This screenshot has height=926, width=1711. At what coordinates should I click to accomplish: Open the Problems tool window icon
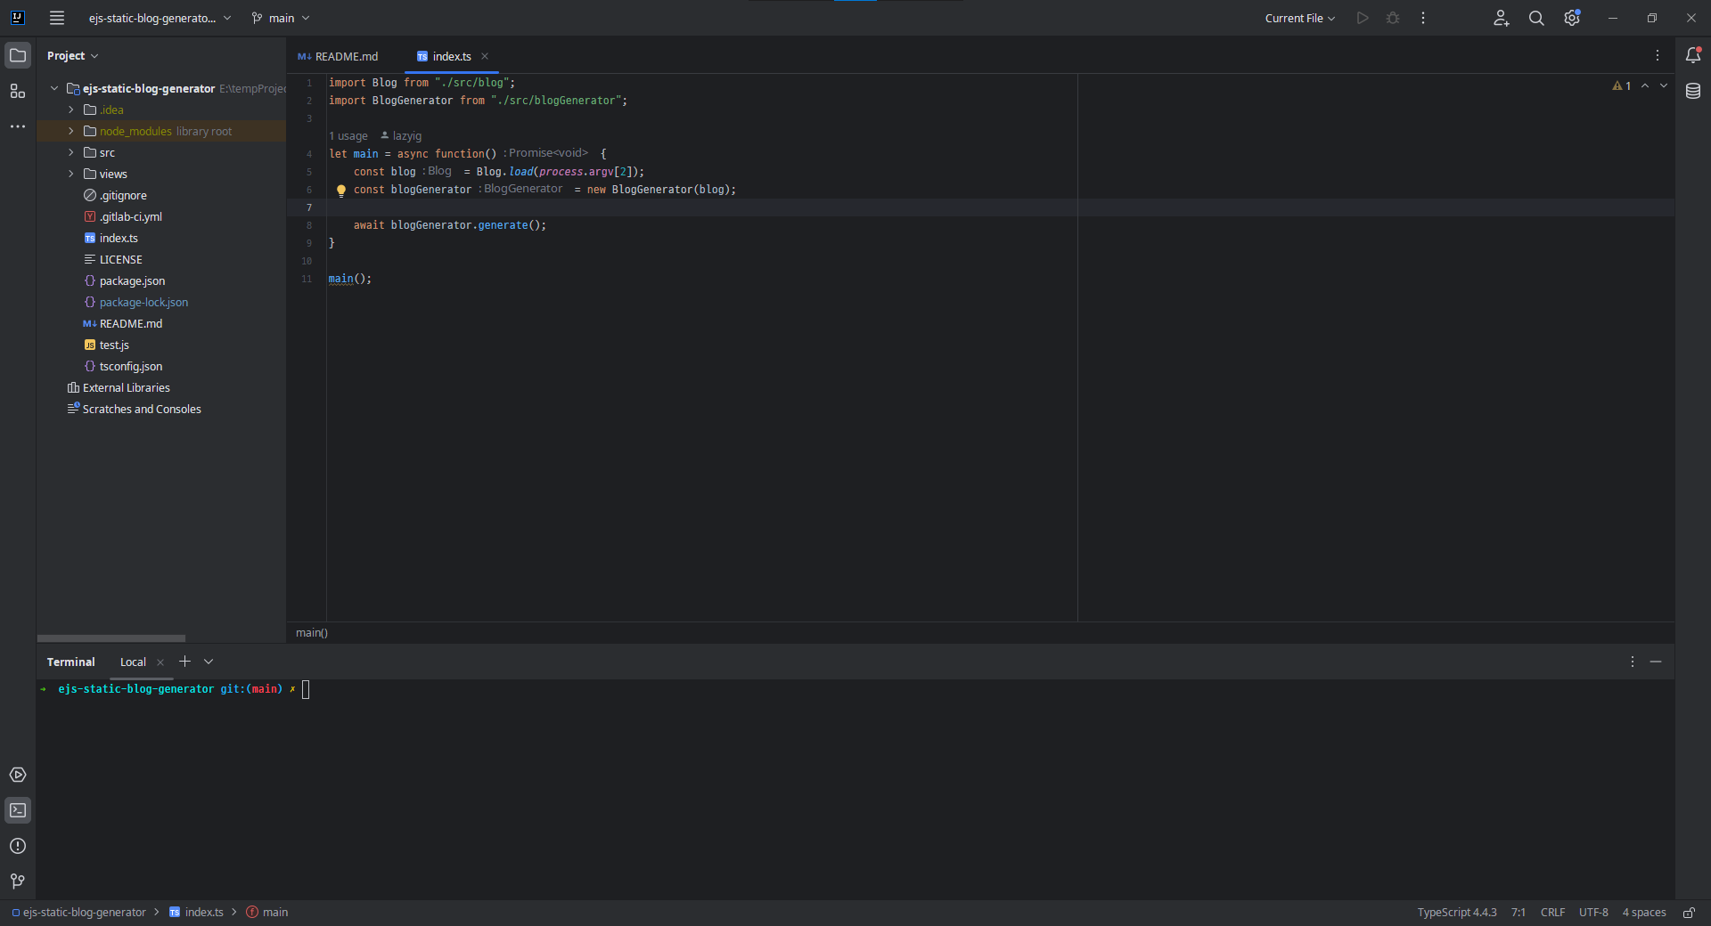pos(18,846)
